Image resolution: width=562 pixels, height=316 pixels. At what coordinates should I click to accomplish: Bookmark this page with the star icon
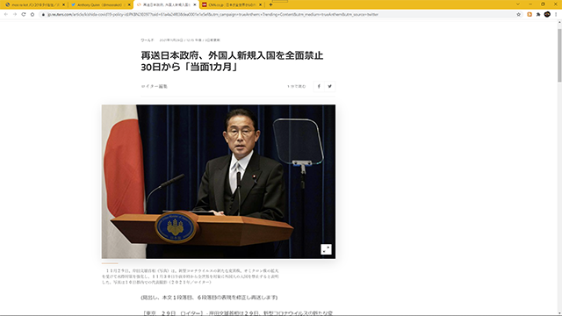[x=518, y=14]
